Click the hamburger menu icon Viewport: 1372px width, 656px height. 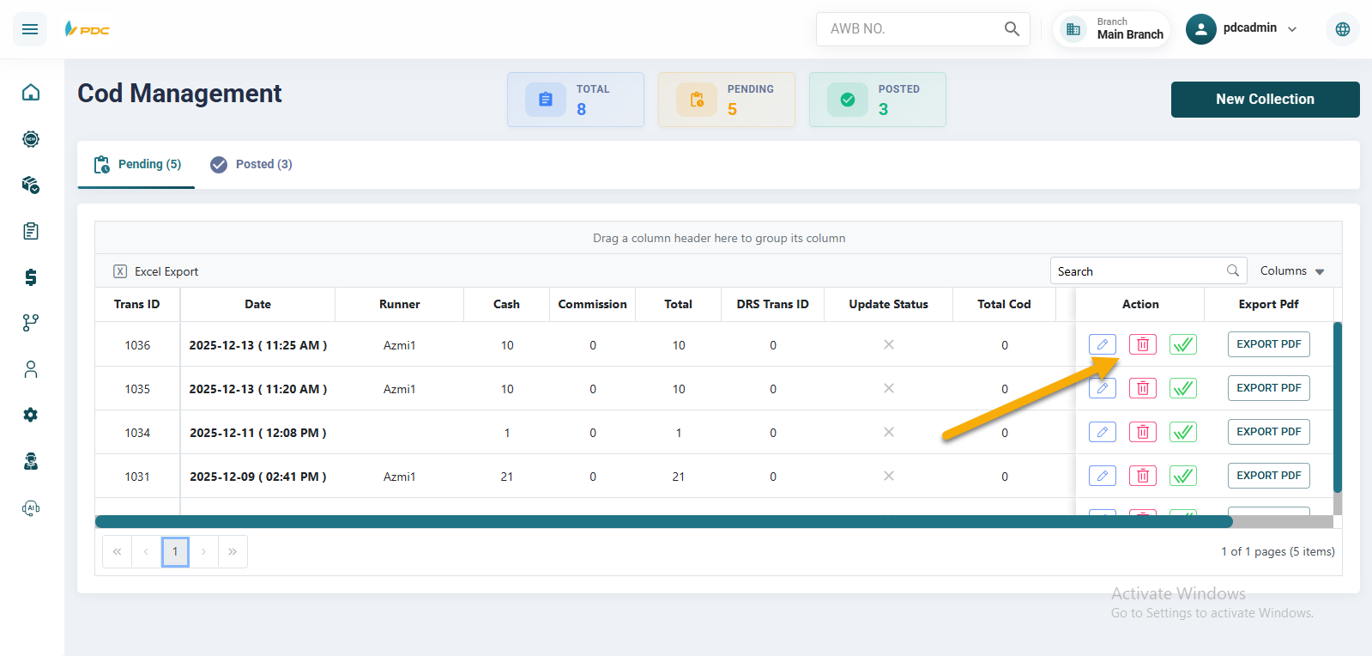[x=30, y=29]
